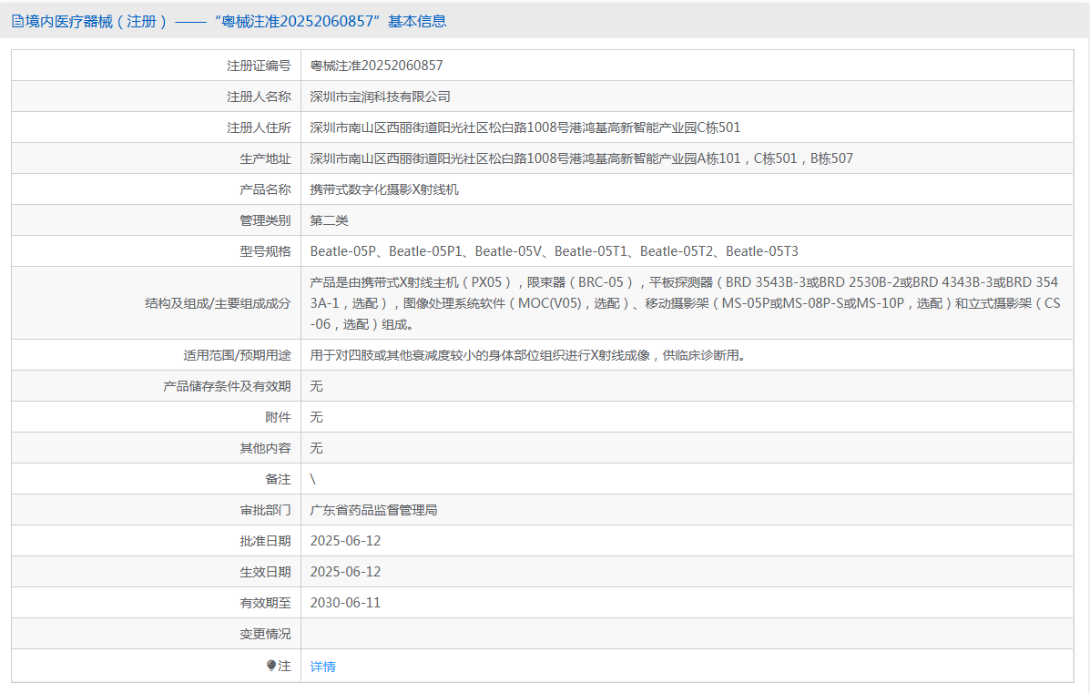Click the 生效日期 label
Screen dimensions: 1090x693
click(266, 572)
